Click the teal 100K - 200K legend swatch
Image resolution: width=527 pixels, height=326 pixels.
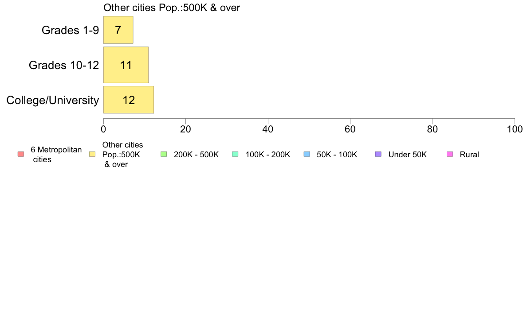point(235,155)
